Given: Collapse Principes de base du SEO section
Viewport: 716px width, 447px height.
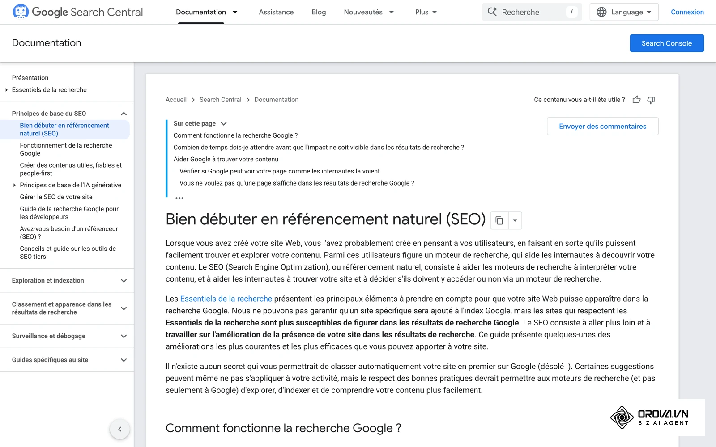Looking at the screenshot, I should pos(124,114).
